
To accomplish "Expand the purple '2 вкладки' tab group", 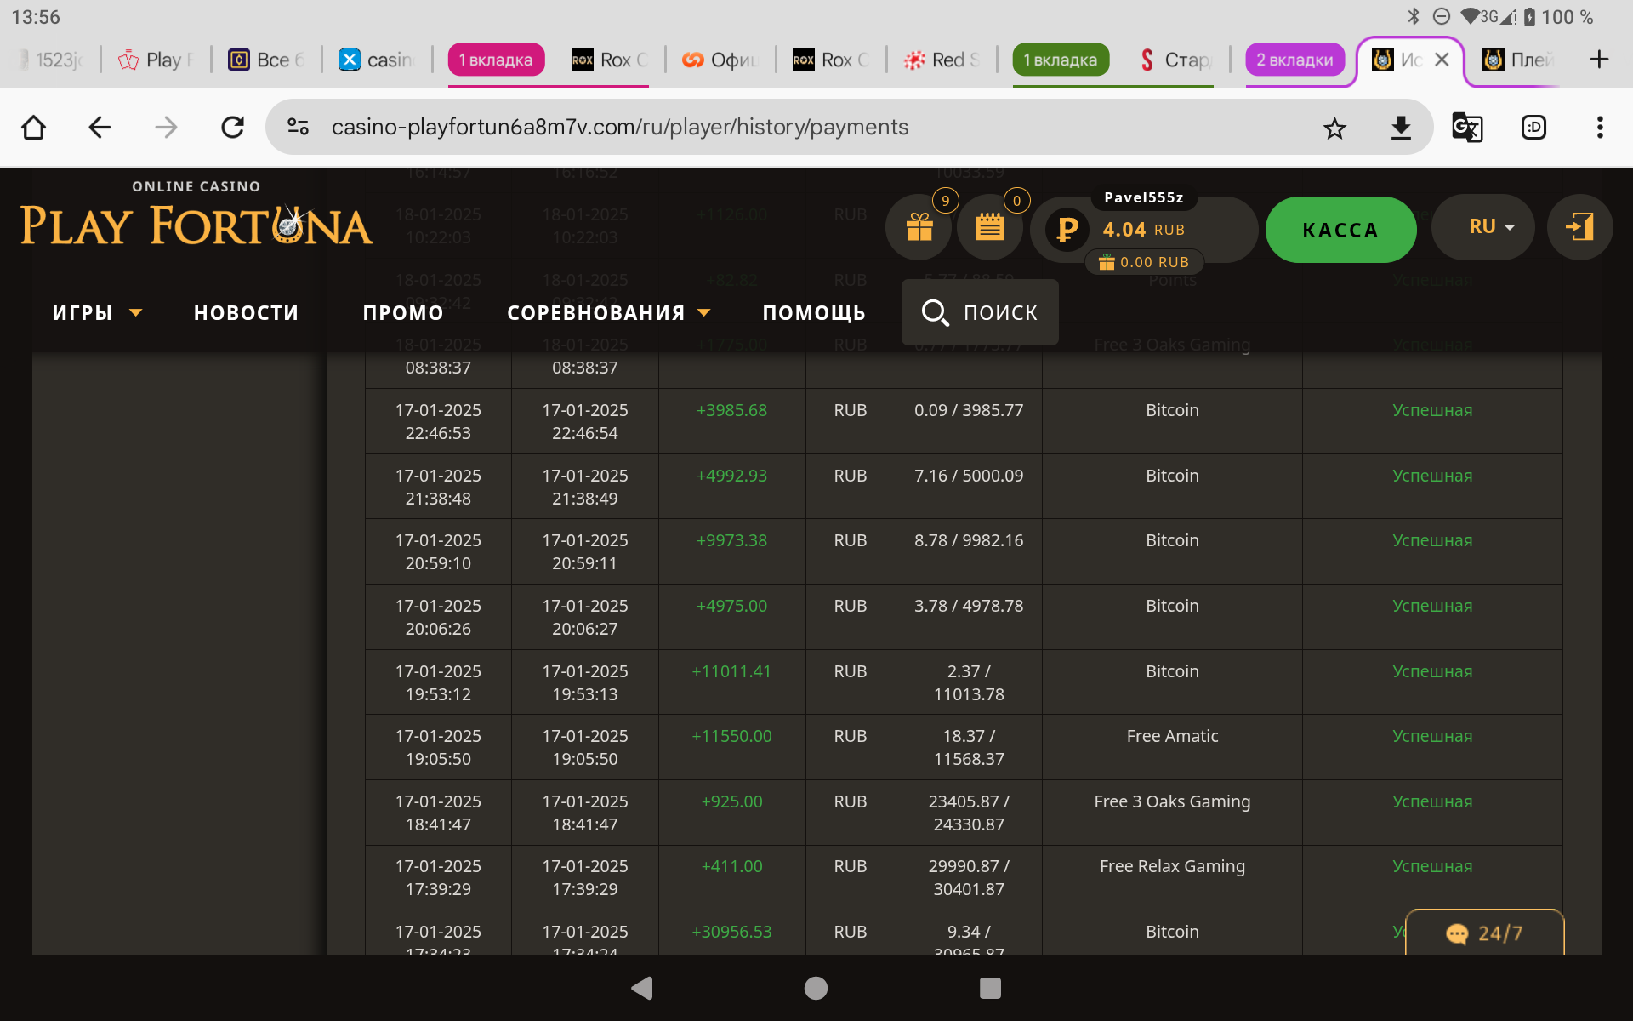I will point(1294,60).
